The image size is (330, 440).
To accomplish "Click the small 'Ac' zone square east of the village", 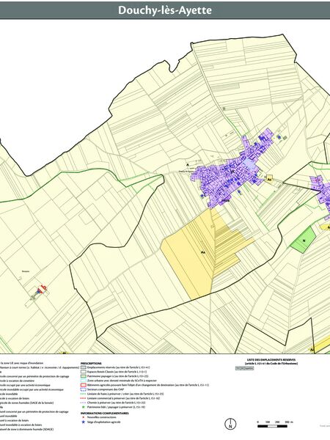I will pyautogui.click(x=269, y=178).
